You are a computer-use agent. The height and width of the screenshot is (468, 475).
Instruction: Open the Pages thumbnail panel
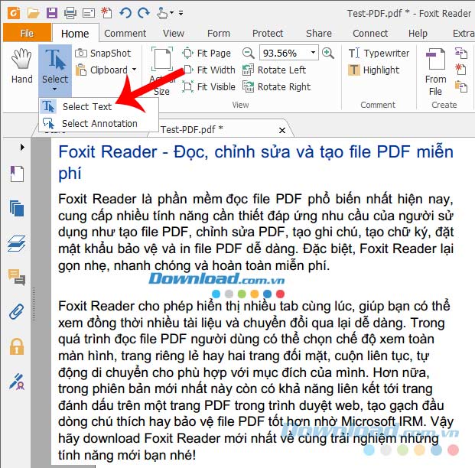[17, 209]
